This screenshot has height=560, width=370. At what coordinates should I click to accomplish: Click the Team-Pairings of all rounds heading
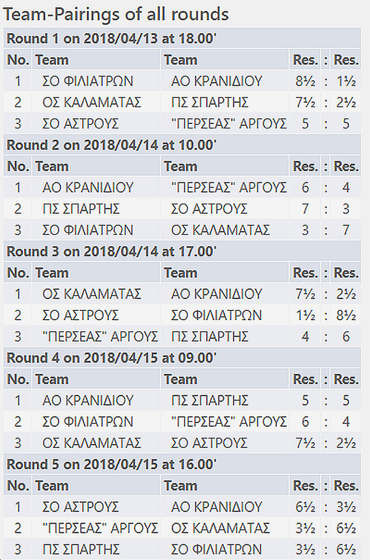tap(116, 14)
